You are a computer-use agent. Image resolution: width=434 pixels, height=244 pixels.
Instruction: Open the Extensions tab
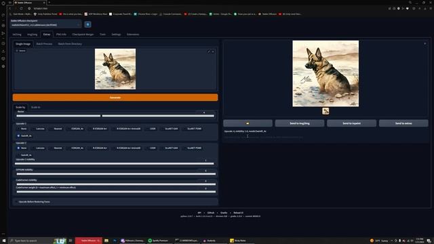[133, 35]
